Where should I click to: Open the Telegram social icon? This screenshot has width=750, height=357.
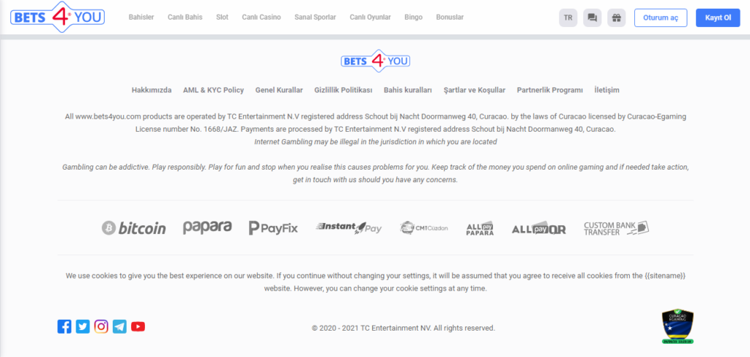click(119, 326)
